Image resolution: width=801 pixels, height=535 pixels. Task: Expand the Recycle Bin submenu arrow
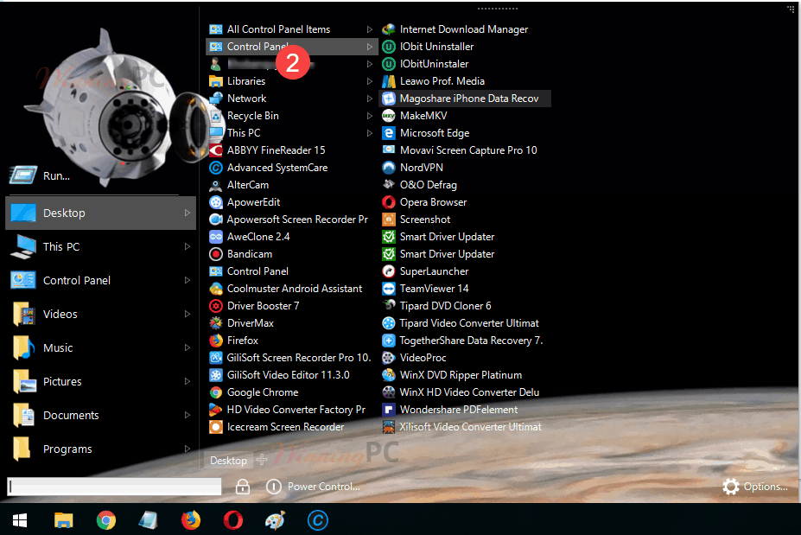click(x=369, y=116)
